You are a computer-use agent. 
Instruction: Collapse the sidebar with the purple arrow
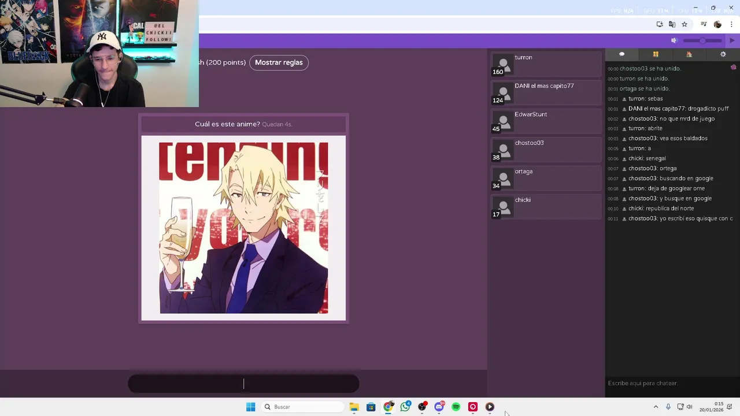click(x=732, y=40)
